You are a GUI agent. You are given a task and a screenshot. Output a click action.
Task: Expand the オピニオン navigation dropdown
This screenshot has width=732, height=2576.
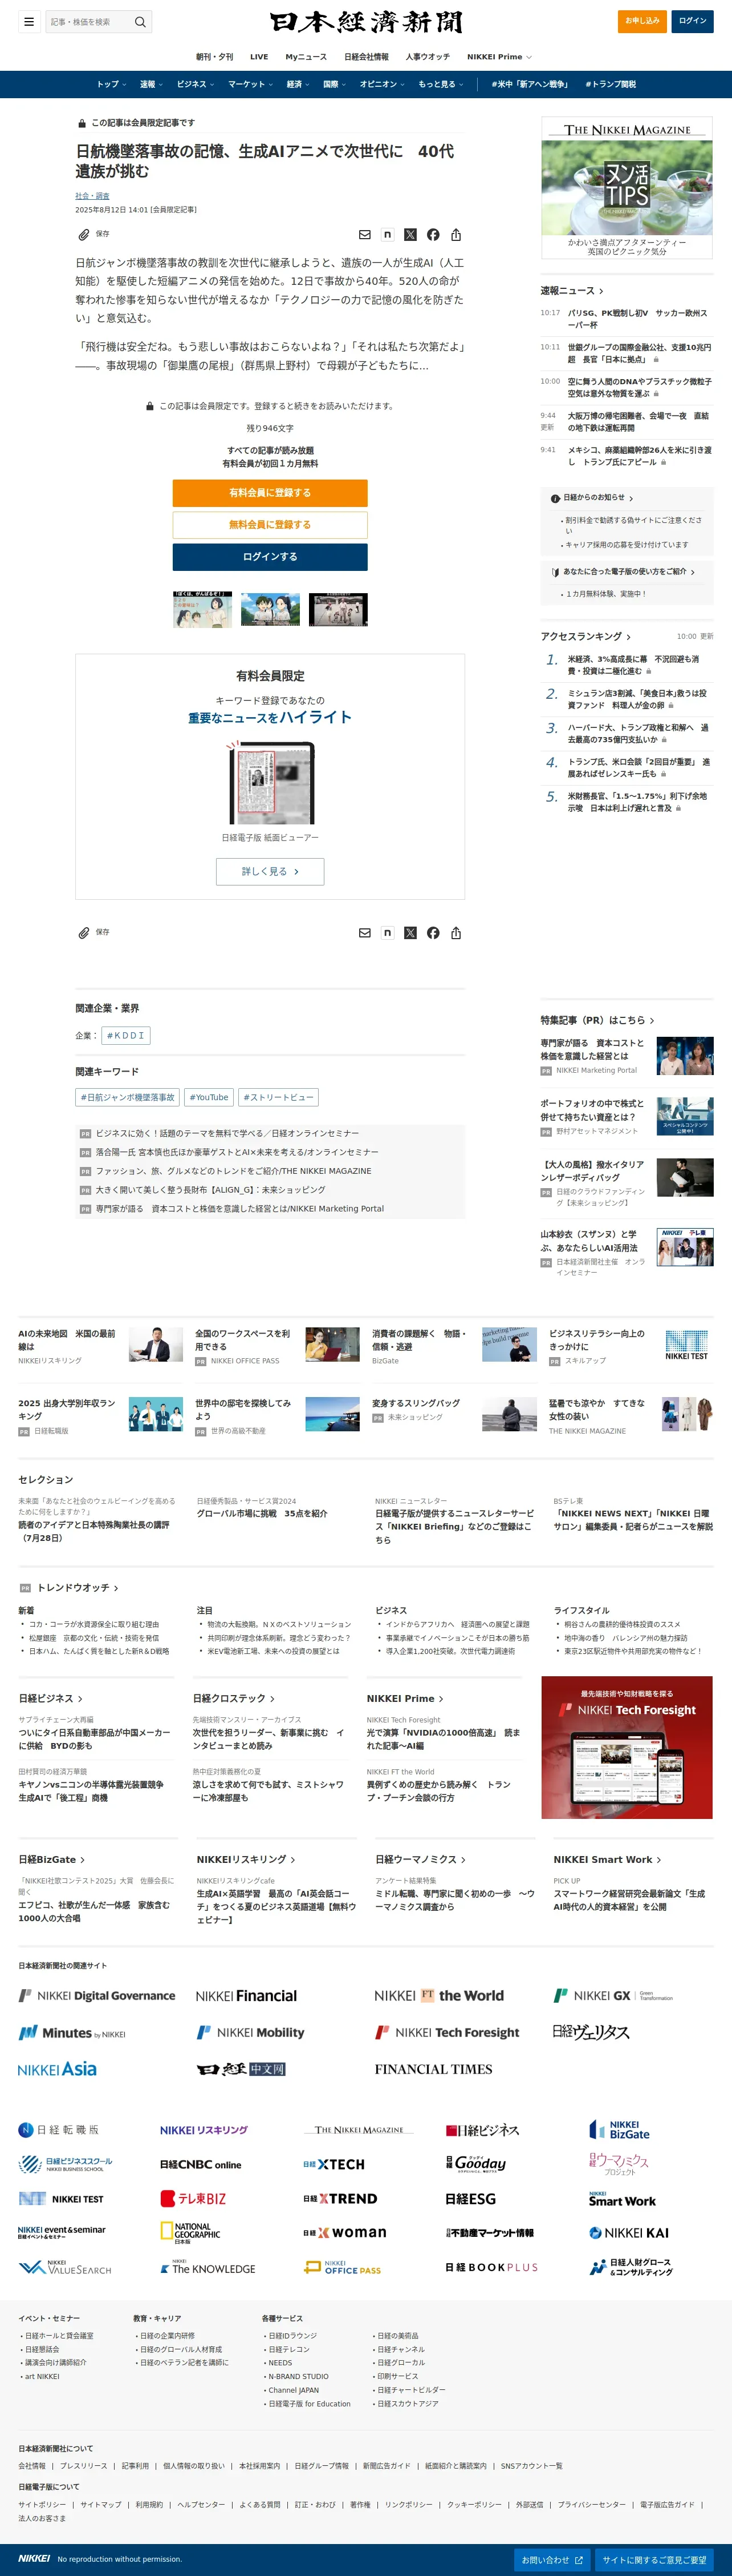pos(383,84)
